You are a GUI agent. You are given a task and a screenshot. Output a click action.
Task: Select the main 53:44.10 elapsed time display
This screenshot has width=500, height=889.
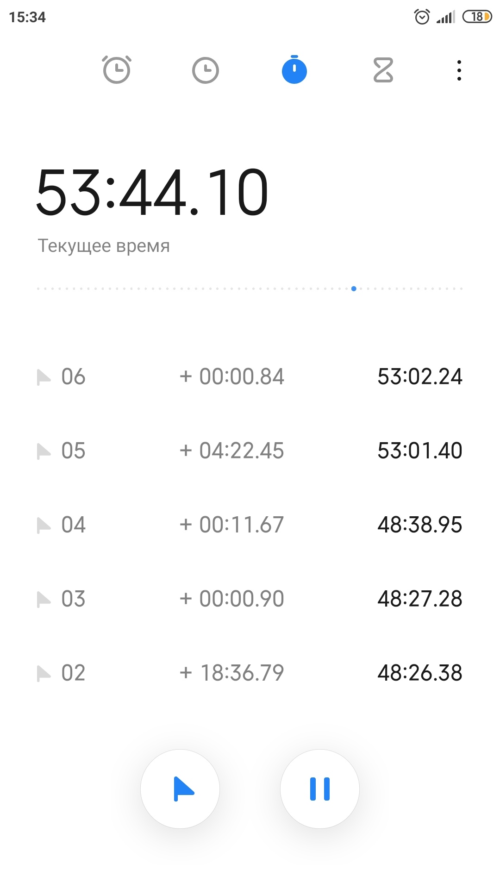click(152, 192)
